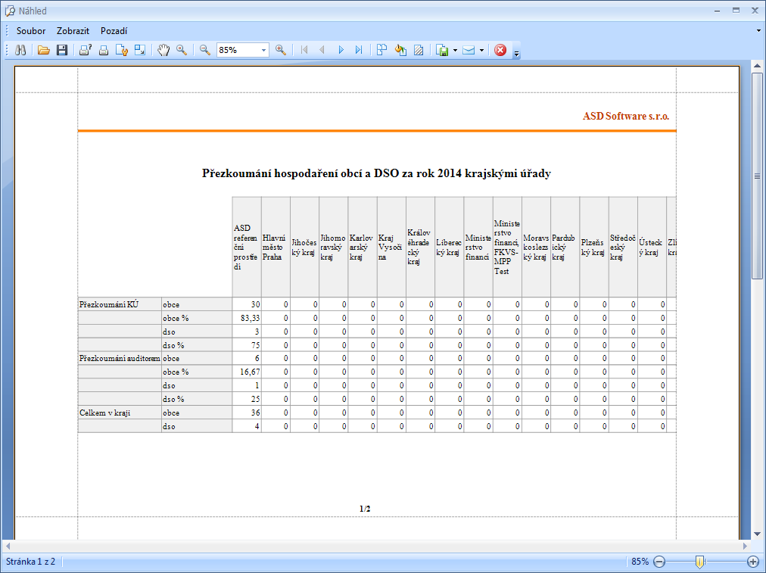
Task: Open a file with the folder icon
Action: pyautogui.click(x=43, y=50)
